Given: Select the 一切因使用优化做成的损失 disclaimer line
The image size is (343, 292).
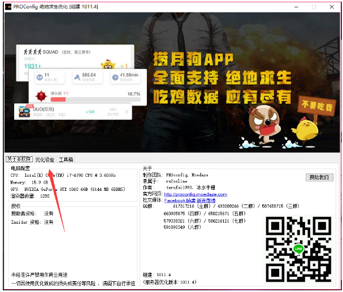Looking at the screenshot, I should 73,284.
